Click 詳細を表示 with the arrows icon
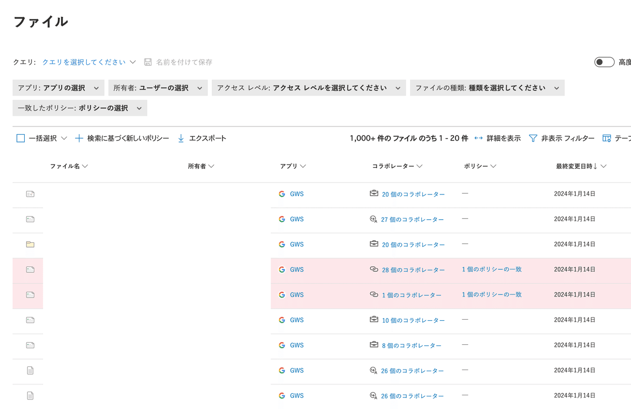Image resolution: width=631 pixels, height=409 pixels. (x=498, y=138)
